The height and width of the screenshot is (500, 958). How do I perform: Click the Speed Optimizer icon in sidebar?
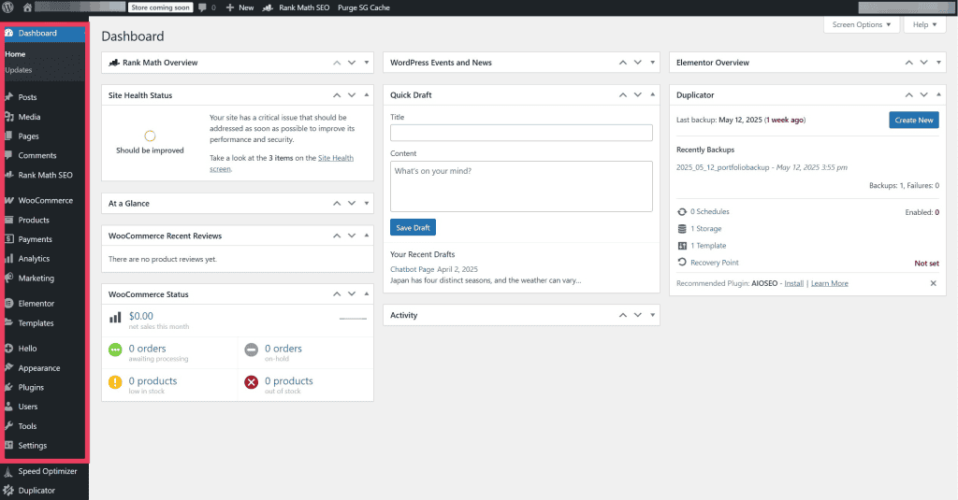click(x=8, y=471)
